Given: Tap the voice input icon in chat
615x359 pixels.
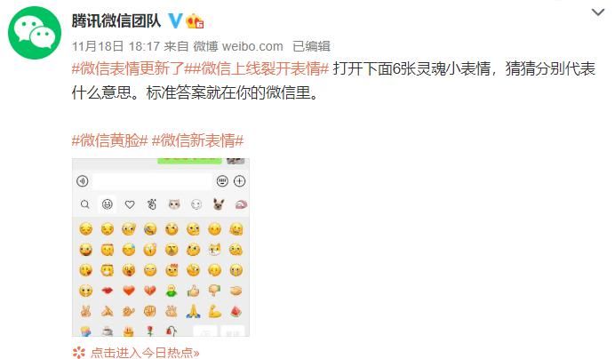Looking at the screenshot, I should tap(83, 181).
